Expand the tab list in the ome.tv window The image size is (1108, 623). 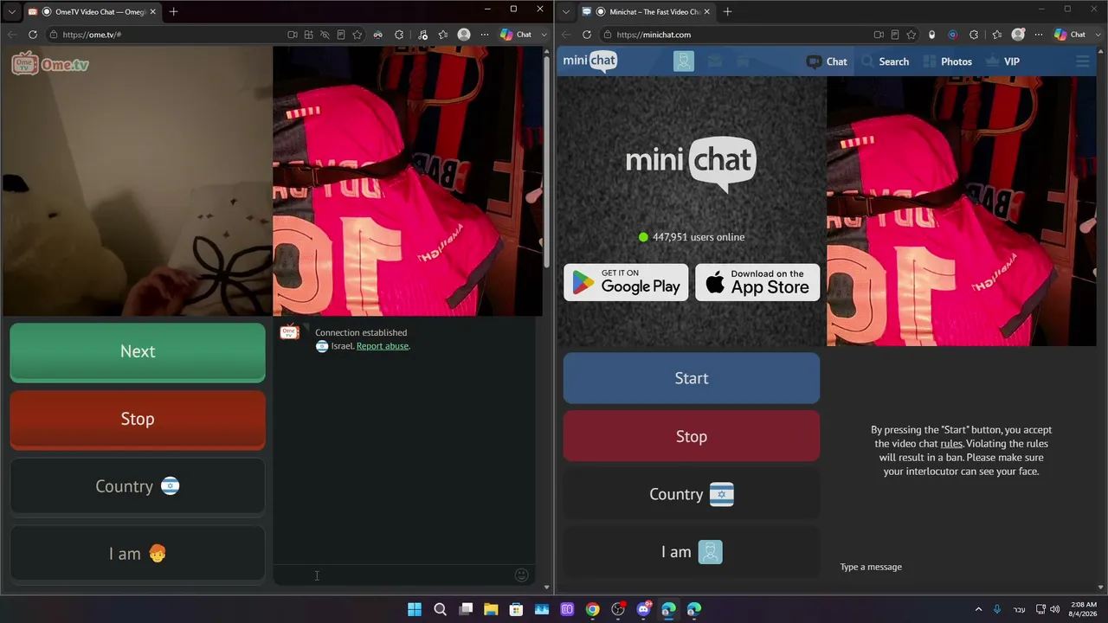pyautogui.click(x=11, y=11)
